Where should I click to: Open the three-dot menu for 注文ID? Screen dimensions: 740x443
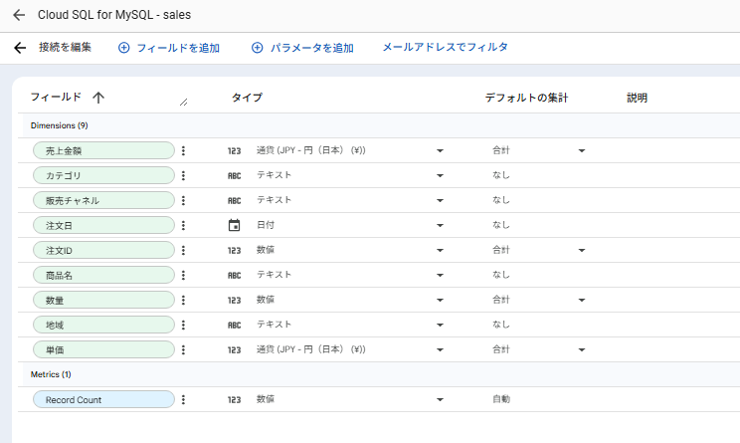point(183,250)
